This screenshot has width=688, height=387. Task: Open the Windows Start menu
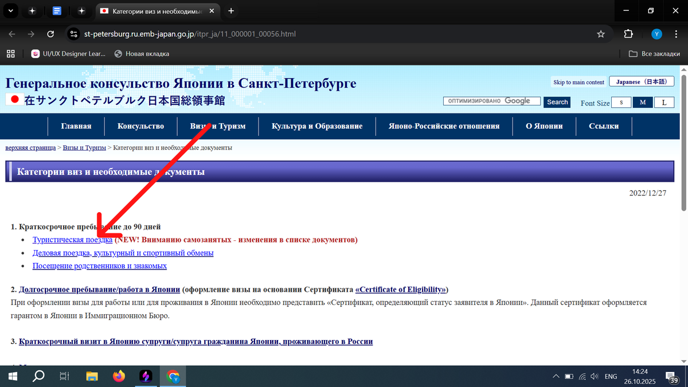pos(12,376)
